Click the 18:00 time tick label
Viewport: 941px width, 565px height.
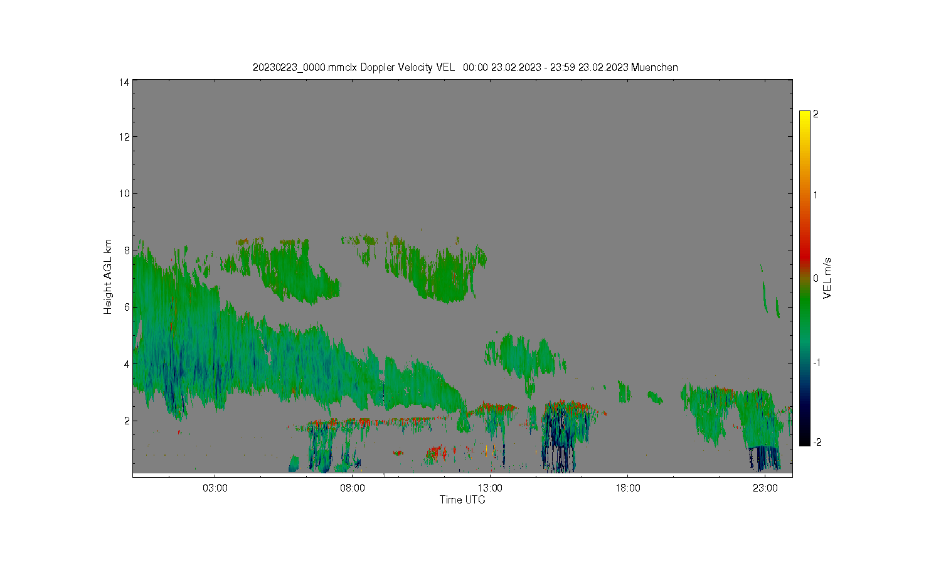[627, 488]
